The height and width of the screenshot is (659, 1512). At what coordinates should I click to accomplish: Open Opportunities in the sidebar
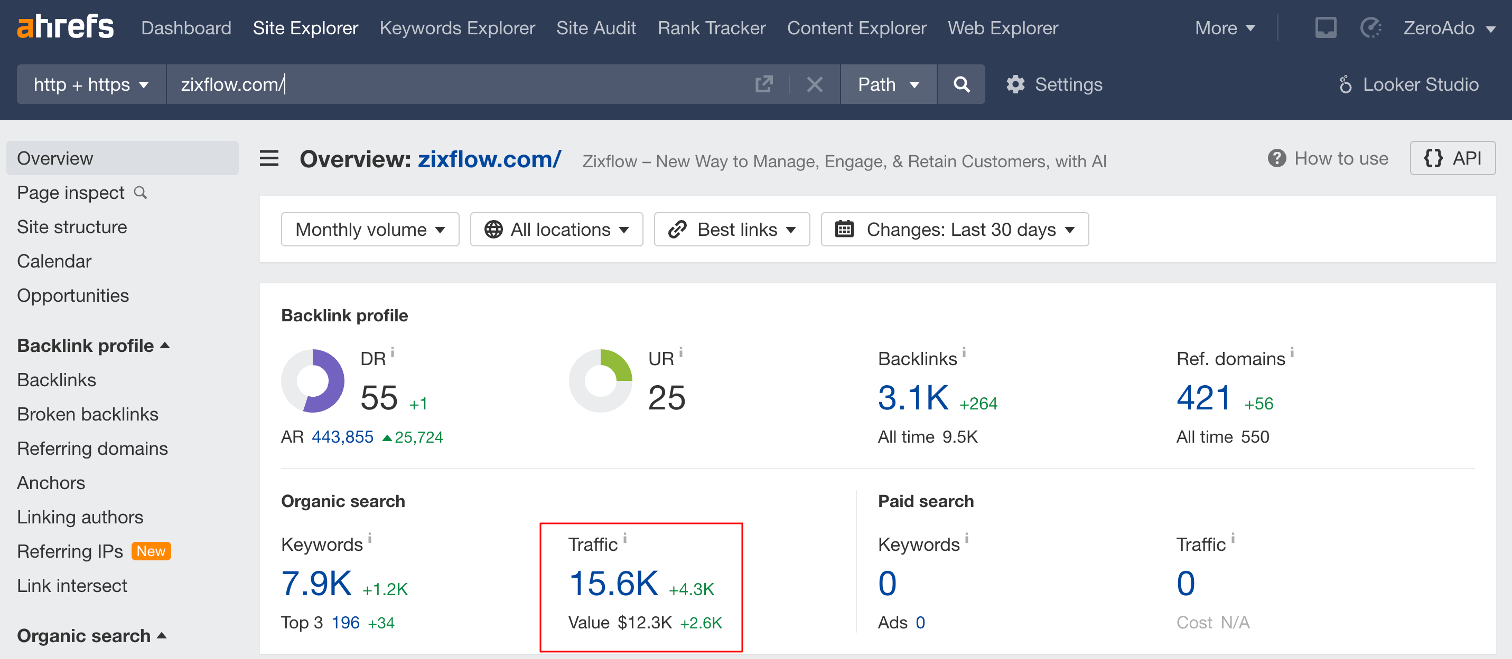73,295
